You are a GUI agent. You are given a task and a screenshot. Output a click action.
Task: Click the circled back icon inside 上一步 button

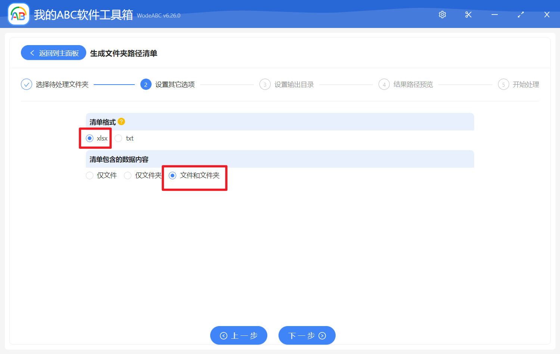(224, 335)
